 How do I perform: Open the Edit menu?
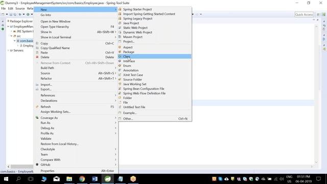coord(10,8)
